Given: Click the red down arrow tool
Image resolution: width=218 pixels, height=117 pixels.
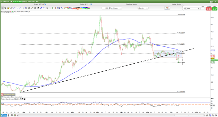Looking at the screenshot, I should point(56,8).
